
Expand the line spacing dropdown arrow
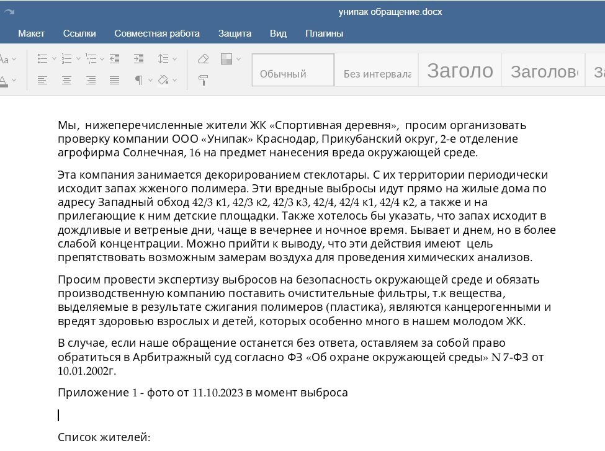174,59
